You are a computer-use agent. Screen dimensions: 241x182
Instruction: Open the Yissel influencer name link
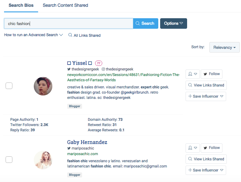[x=80, y=63]
